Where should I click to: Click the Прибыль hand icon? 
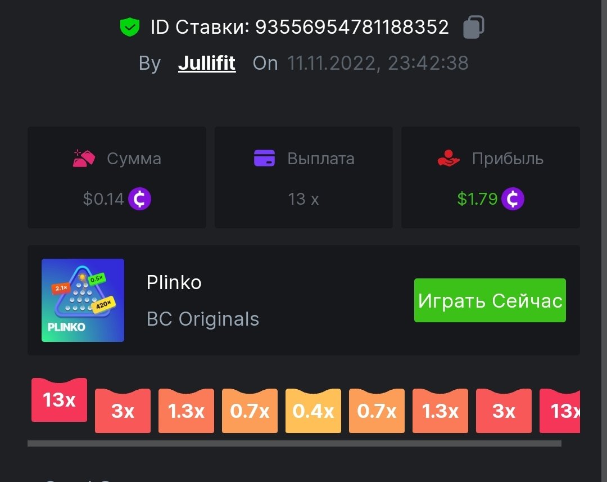pyautogui.click(x=449, y=158)
